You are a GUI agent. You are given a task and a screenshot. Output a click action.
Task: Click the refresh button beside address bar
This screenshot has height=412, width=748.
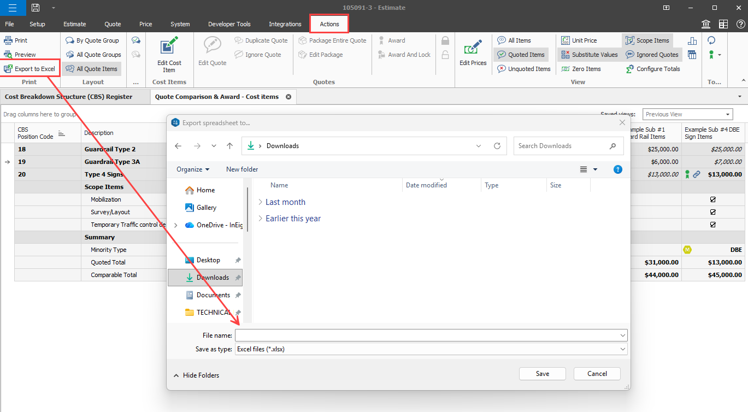click(497, 146)
